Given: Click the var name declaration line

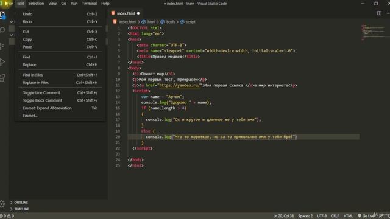Looking at the screenshot, I should tap(163, 97).
